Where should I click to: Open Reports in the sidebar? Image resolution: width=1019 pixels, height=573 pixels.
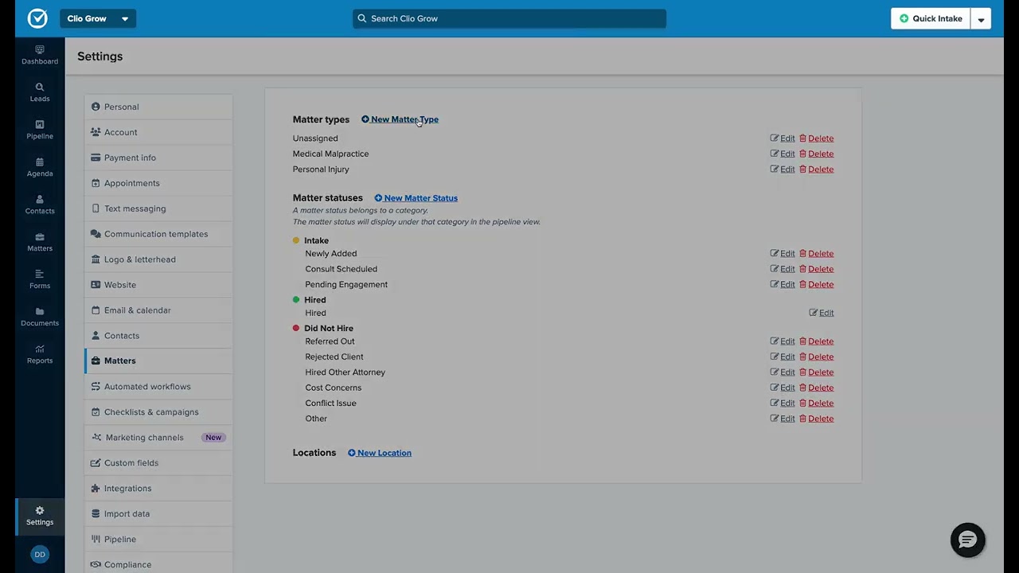40,354
